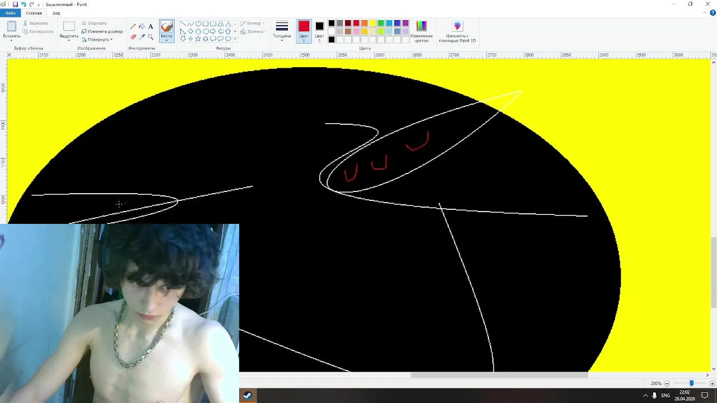Screen dimensions: 717x403
Task: Select the oval shape
Action: click(x=198, y=24)
